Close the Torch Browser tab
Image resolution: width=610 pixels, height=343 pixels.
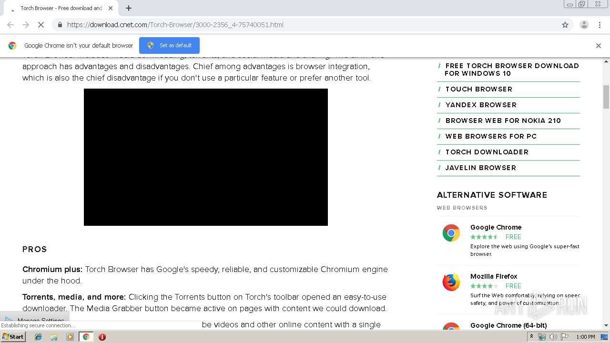[x=111, y=8]
